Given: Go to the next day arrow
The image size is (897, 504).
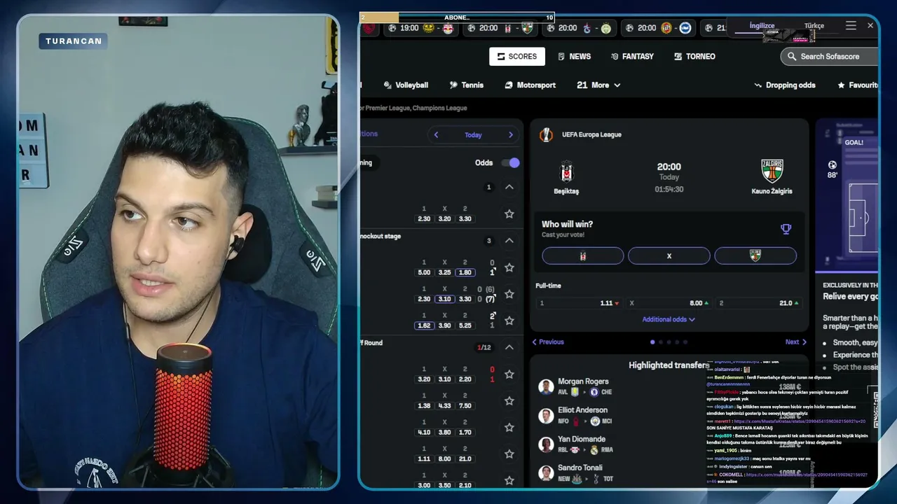Looking at the screenshot, I should click(510, 135).
